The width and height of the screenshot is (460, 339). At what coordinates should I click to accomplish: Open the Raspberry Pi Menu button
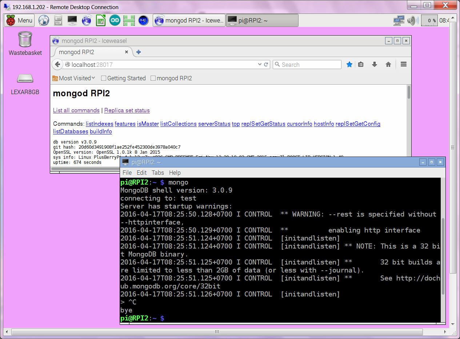click(20, 20)
